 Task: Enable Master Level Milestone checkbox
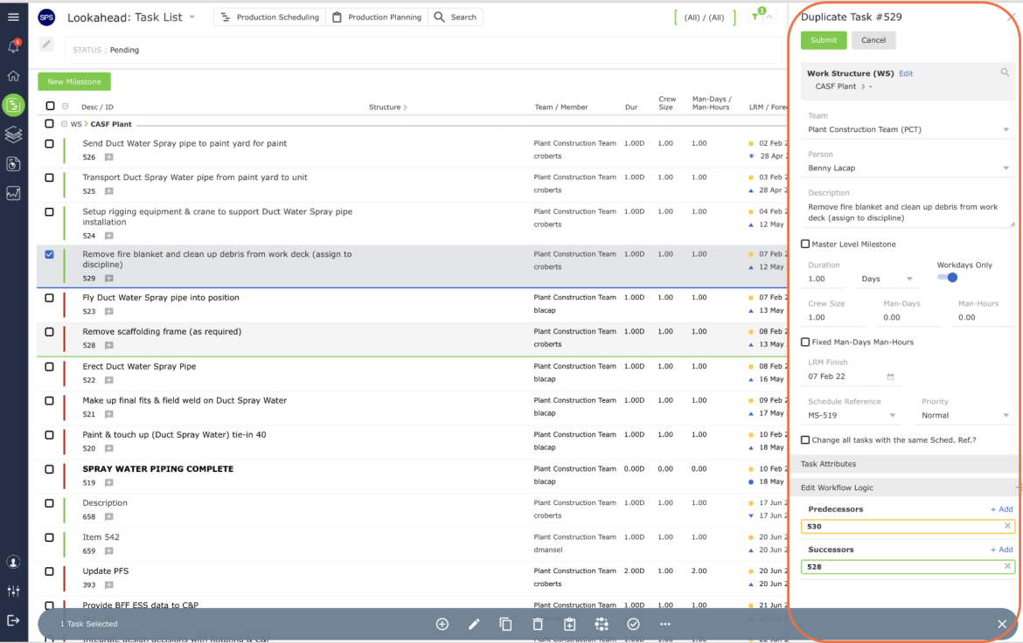coord(805,244)
